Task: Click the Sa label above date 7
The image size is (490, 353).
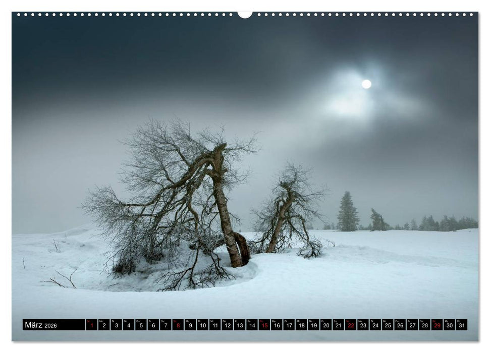Action: click(162, 322)
